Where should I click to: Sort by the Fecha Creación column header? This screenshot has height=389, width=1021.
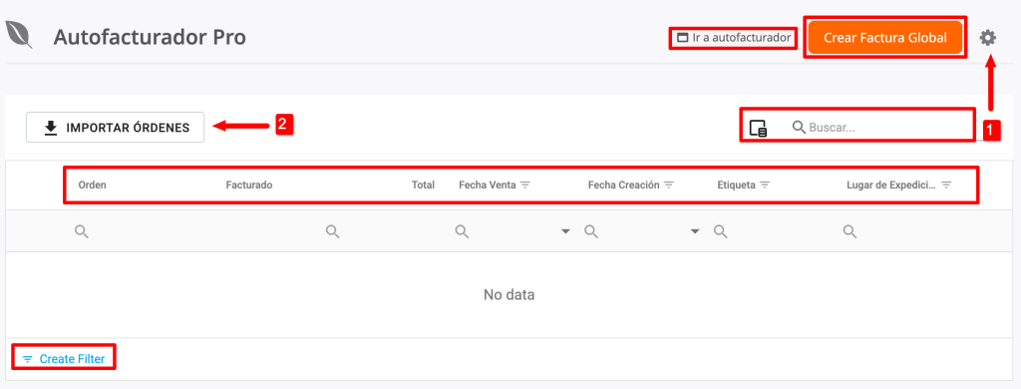pos(624,186)
